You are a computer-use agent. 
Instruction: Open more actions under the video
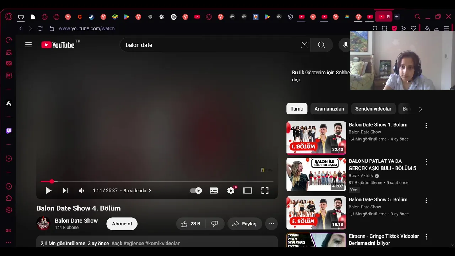(271, 224)
